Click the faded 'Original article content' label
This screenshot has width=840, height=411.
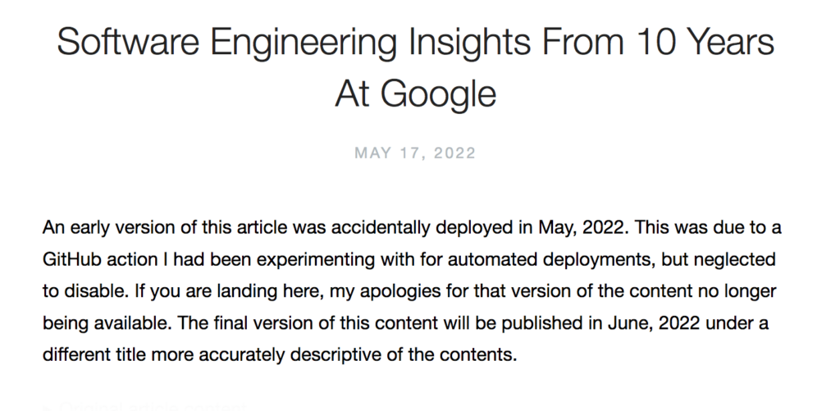(152, 408)
